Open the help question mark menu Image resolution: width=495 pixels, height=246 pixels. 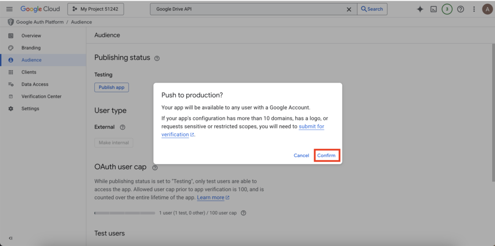pos(461,9)
